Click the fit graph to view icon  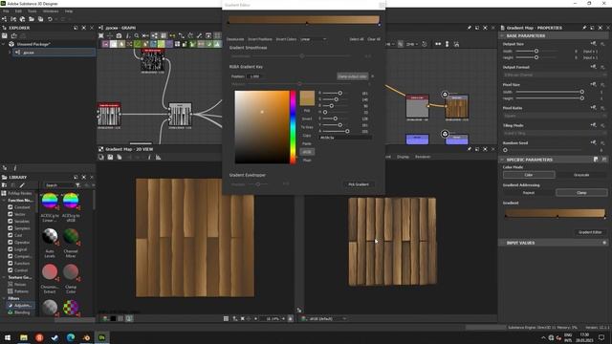coord(101,35)
